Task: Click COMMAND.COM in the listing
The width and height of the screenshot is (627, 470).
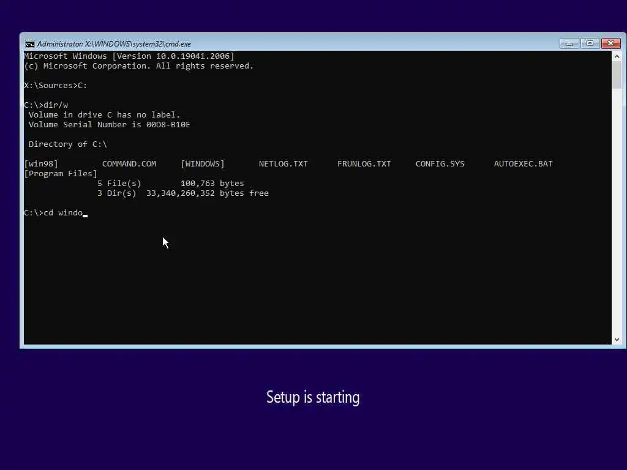Action: point(129,164)
